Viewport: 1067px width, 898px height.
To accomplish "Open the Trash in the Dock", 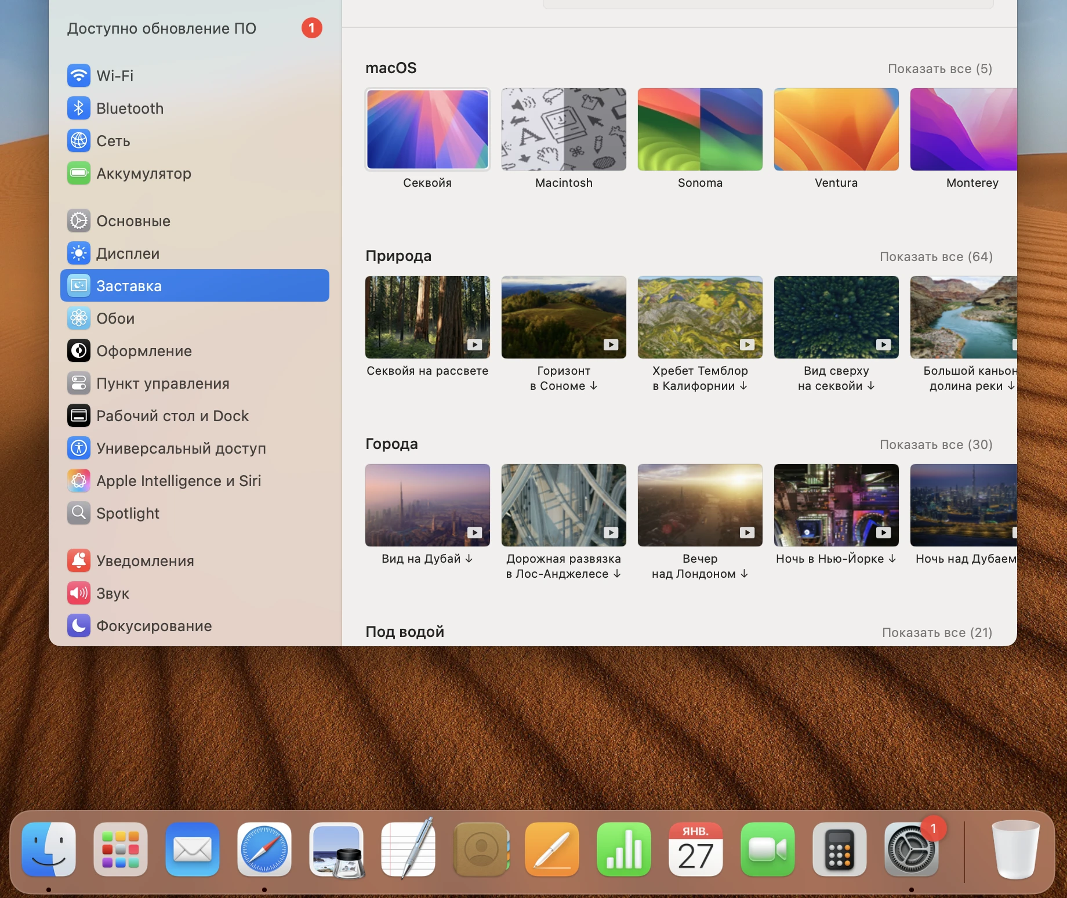I will coord(1016,849).
